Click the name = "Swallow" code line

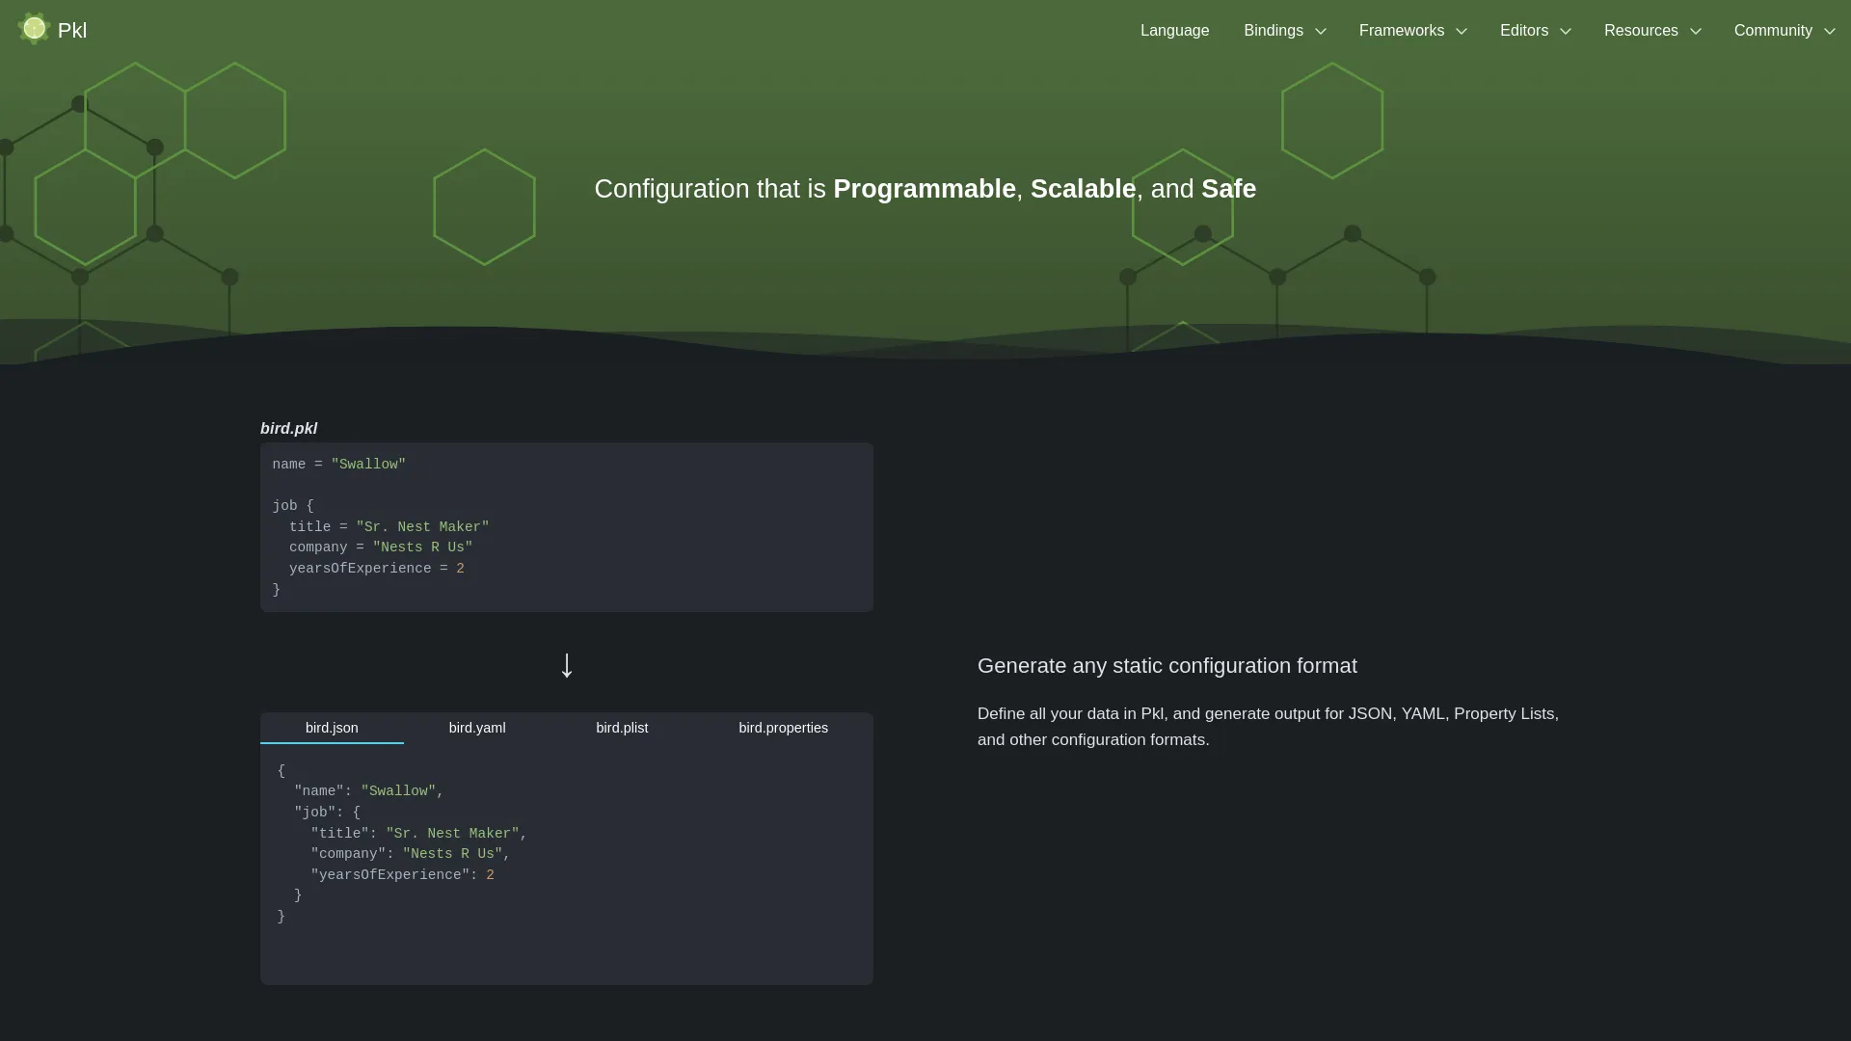point(339,465)
